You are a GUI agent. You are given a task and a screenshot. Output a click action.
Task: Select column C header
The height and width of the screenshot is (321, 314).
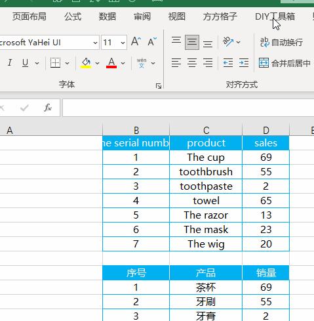click(x=206, y=131)
